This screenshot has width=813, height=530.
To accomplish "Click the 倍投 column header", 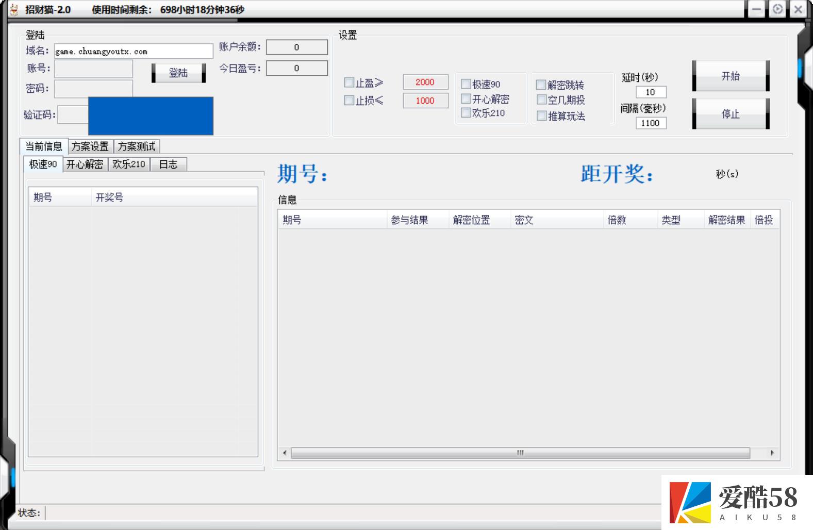I will tap(765, 220).
